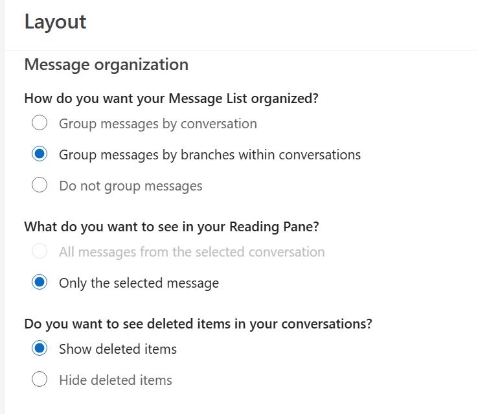
Task: Click the 'Group messages by conversation' label text
Action: 157,124
